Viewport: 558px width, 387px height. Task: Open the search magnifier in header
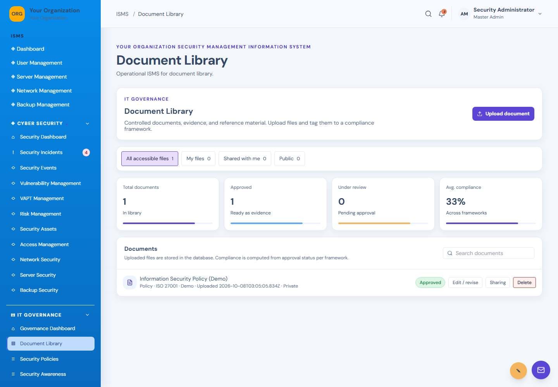coord(428,14)
